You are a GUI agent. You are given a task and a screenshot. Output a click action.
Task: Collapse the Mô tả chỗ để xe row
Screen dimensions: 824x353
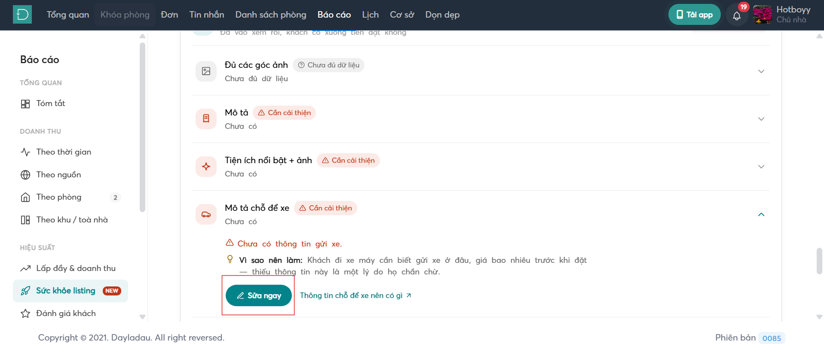coord(761,214)
